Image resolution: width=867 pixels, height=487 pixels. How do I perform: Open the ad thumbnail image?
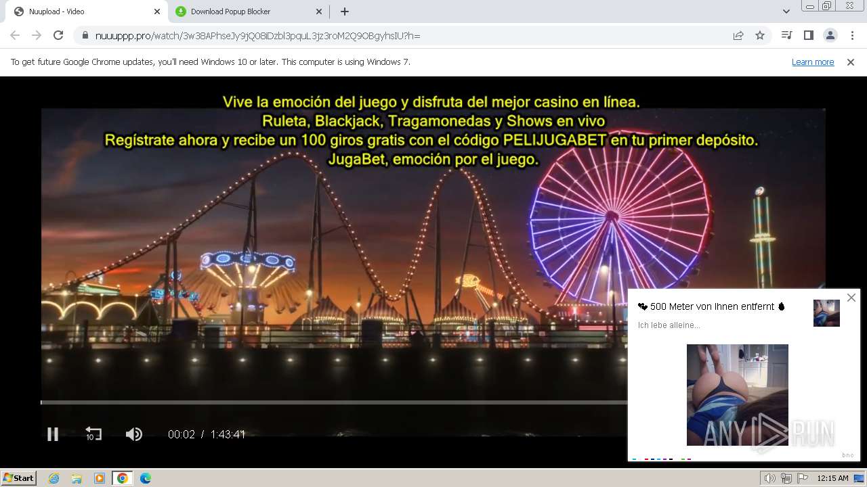coord(738,395)
